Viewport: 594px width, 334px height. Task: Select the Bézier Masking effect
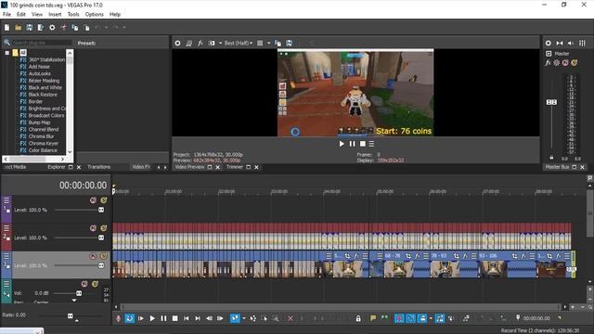tap(43, 81)
